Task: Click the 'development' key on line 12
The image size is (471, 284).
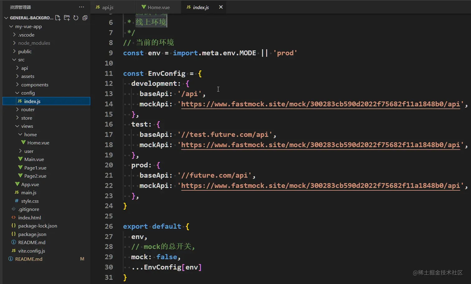Action: pos(154,84)
